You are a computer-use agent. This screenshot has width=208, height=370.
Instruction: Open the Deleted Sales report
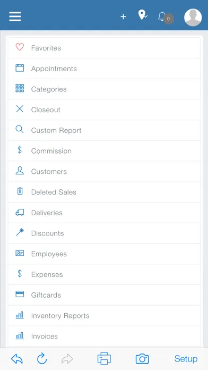click(x=105, y=192)
